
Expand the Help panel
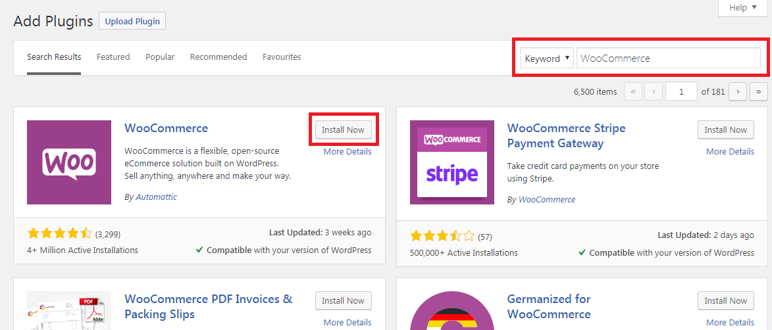[x=743, y=8]
